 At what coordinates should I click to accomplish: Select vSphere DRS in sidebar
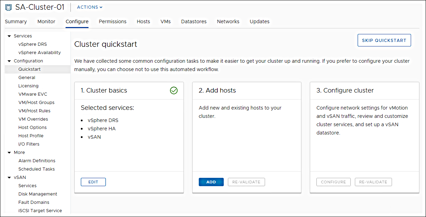(x=33, y=44)
